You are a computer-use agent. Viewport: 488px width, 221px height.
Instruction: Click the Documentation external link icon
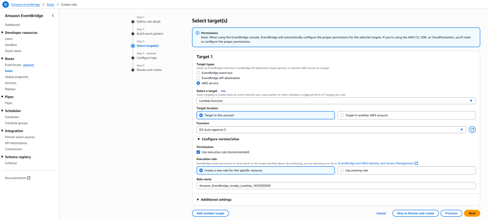tap(29, 178)
